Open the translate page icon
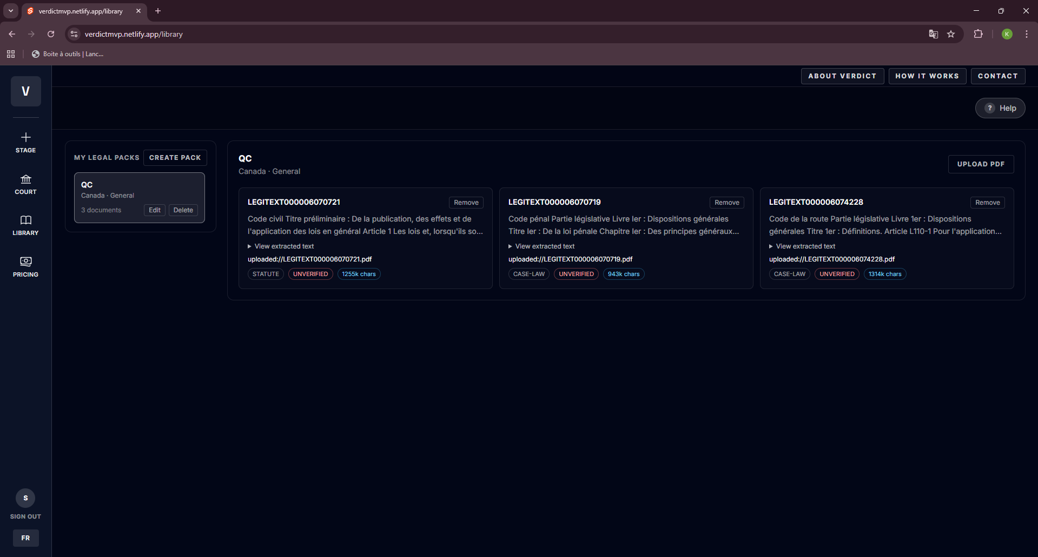This screenshot has height=557, width=1038. [x=933, y=34]
